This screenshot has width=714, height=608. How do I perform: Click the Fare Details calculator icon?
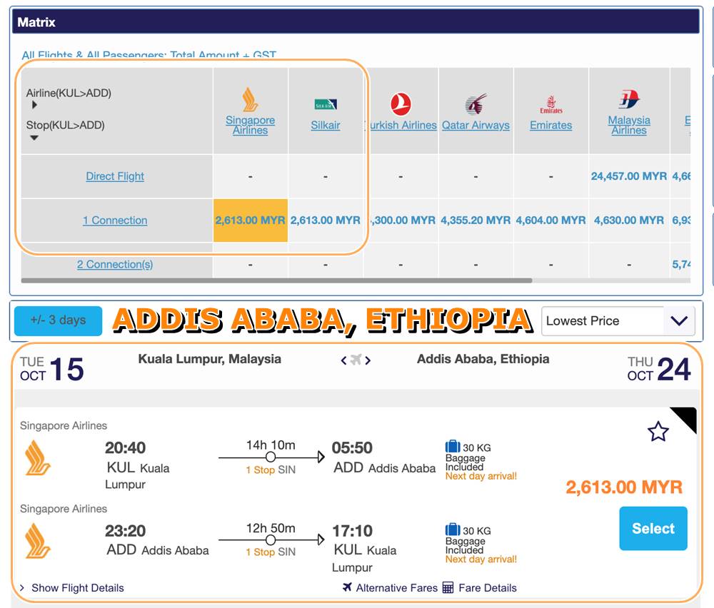[x=448, y=587]
